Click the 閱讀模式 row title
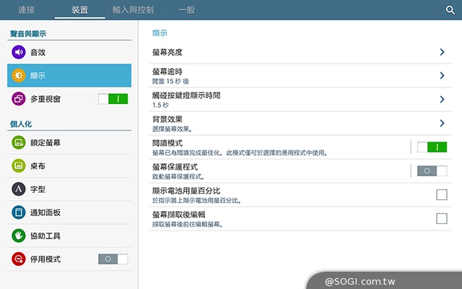Screen dimensions: 462x289 [167, 143]
